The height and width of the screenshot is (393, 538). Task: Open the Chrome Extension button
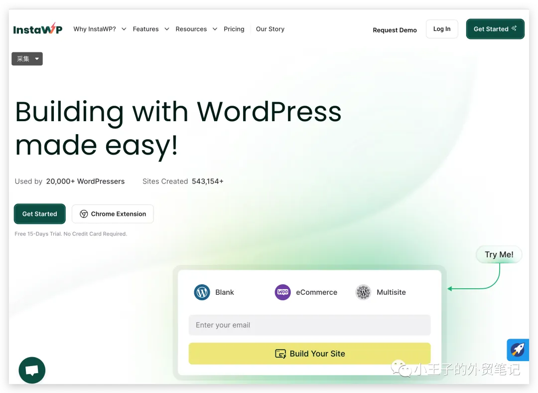coord(113,213)
